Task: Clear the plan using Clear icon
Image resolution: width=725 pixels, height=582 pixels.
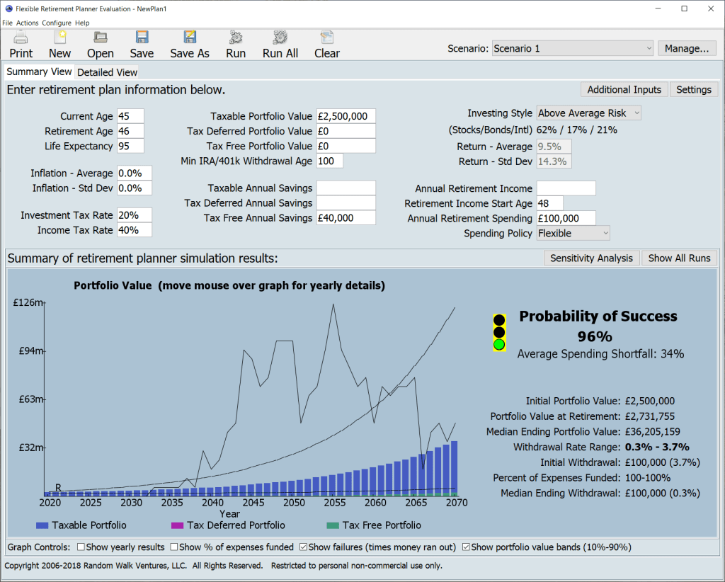Action: point(326,38)
